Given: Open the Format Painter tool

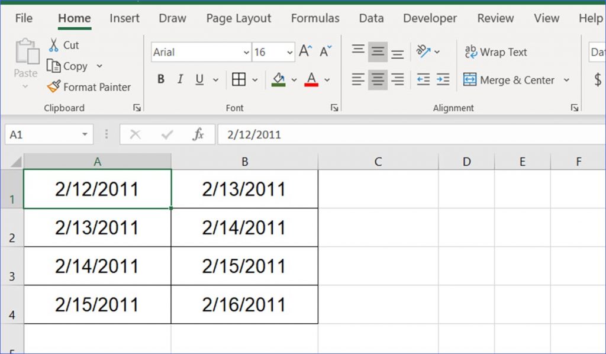Looking at the screenshot, I should [89, 87].
